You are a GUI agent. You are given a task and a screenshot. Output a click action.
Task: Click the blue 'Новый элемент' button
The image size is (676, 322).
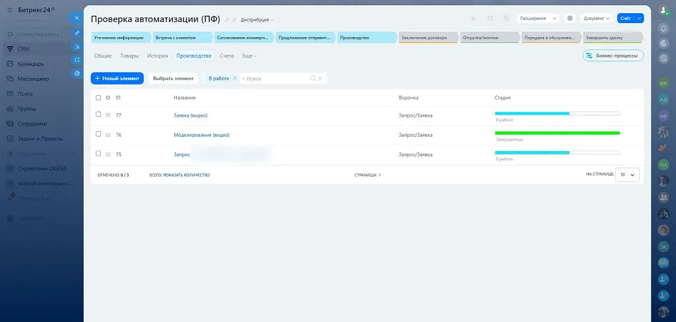pos(117,79)
